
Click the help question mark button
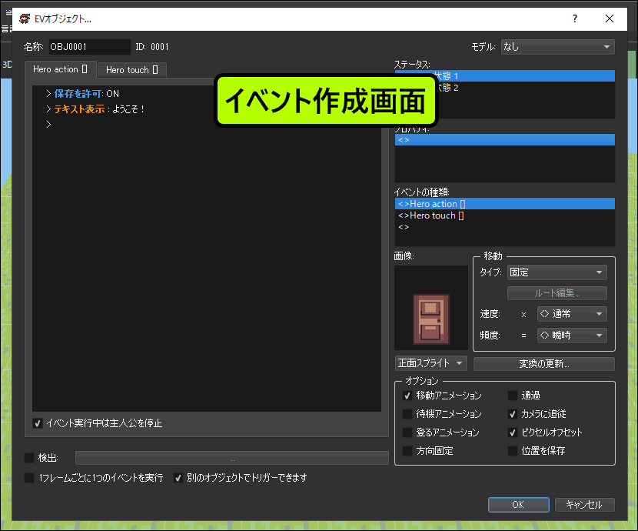point(574,18)
